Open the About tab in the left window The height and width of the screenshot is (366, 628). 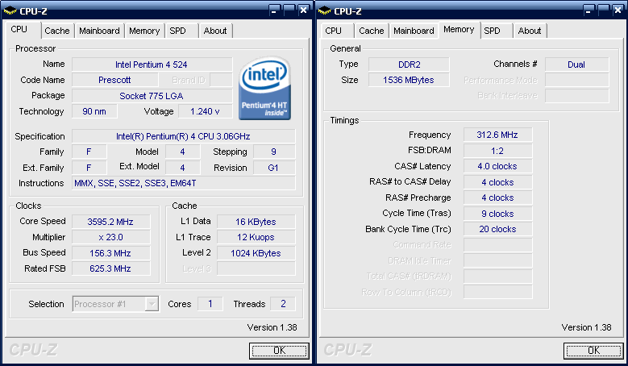[215, 31]
